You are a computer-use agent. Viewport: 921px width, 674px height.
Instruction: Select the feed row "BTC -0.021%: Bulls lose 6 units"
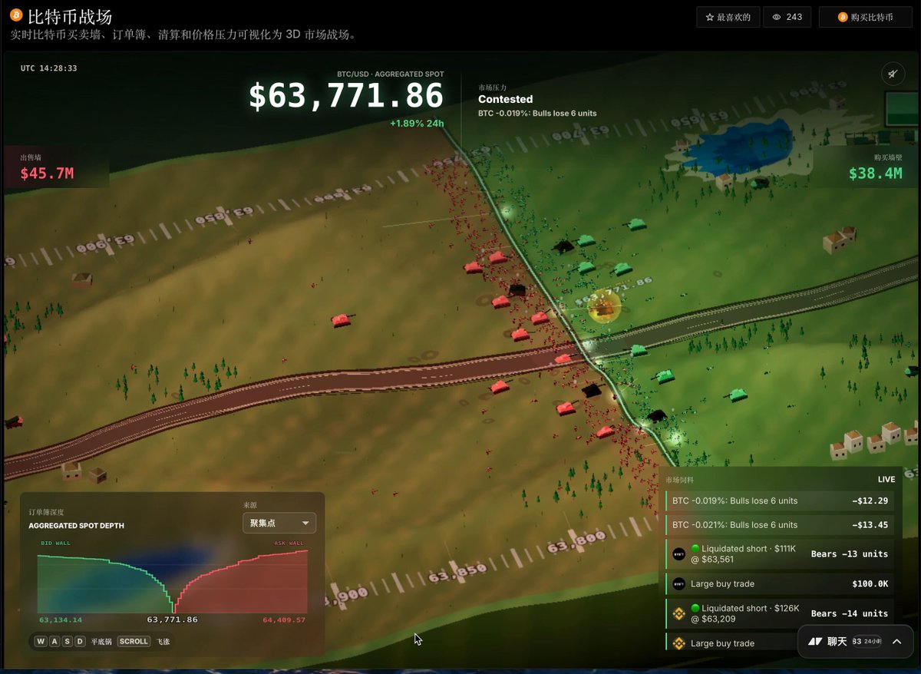tap(780, 525)
